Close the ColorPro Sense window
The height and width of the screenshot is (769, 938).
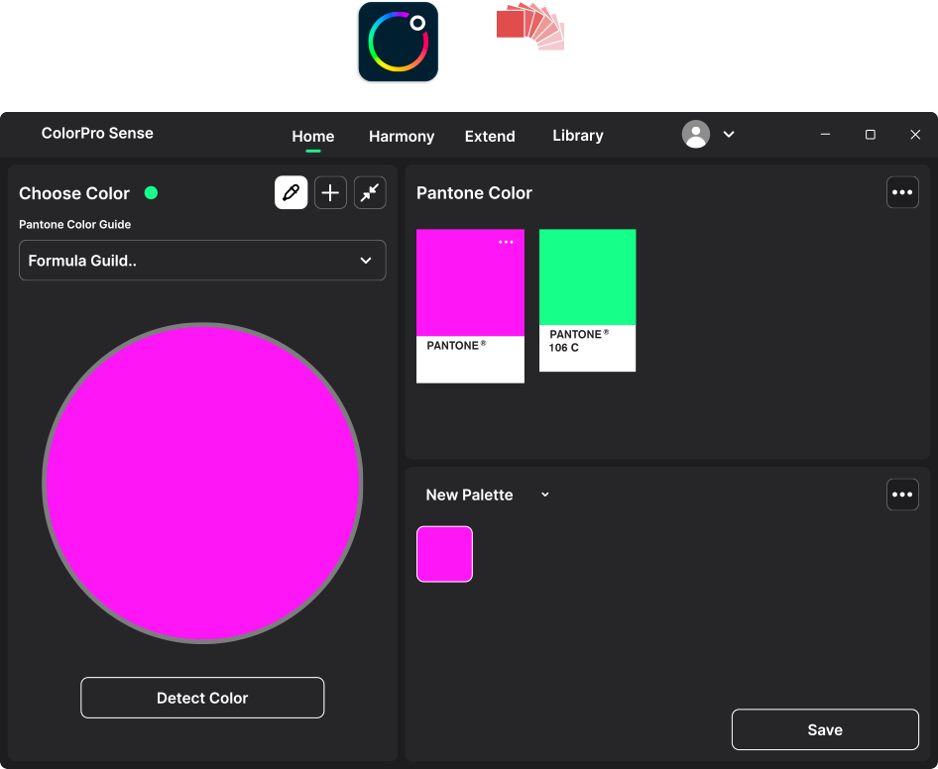(915, 135)
